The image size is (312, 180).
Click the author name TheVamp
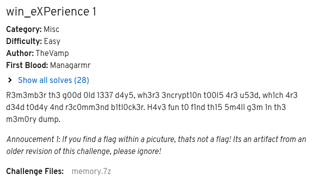52,53
